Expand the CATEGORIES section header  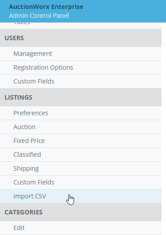[81, 212]
